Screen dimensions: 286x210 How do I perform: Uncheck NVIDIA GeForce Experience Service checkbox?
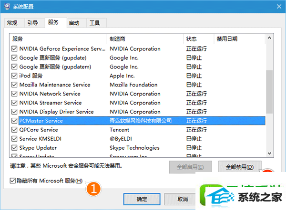tap(14, 49)
